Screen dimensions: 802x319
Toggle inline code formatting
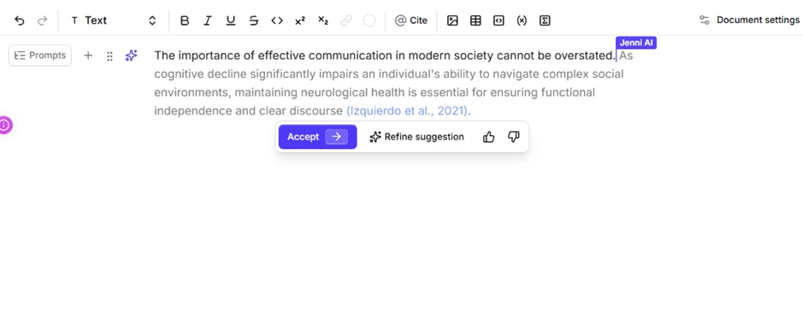[277, 21]
